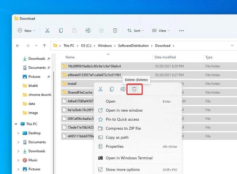Open the Sort dropdown in toolbar

tap(135, 30)
